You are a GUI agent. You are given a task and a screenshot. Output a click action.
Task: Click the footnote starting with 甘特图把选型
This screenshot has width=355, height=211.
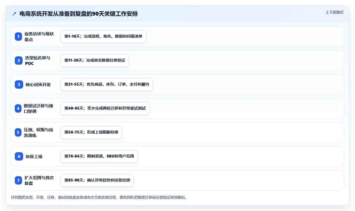[99, 197]
